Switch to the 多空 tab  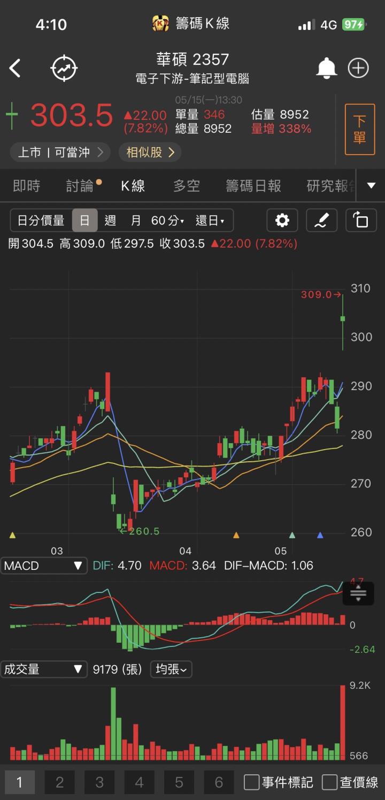pos(187,186)
